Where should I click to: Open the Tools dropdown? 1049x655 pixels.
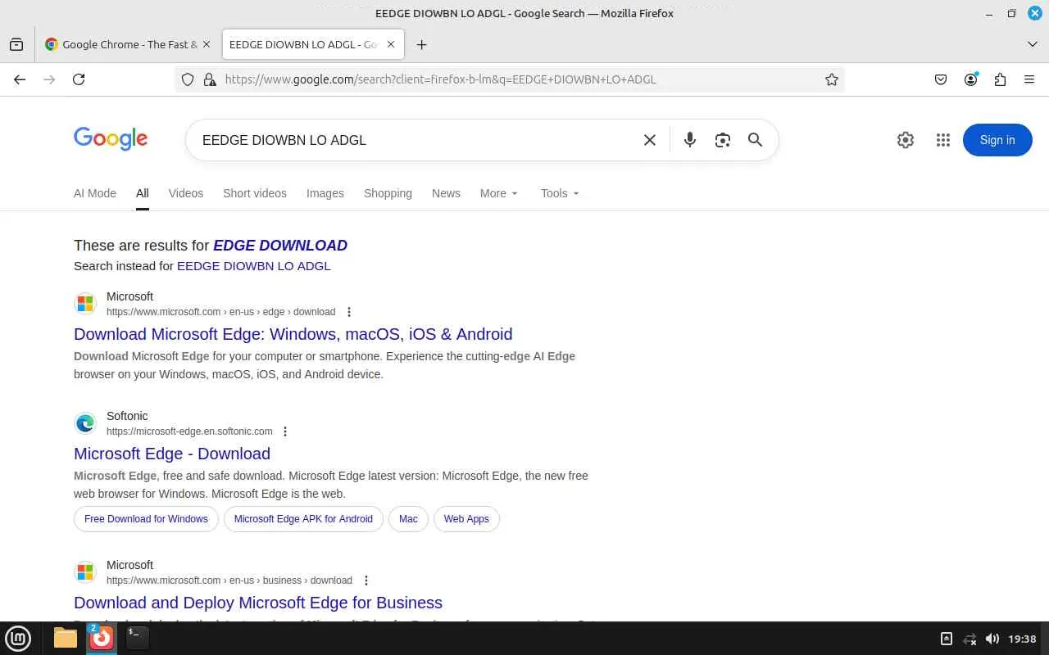coord(560,193)
